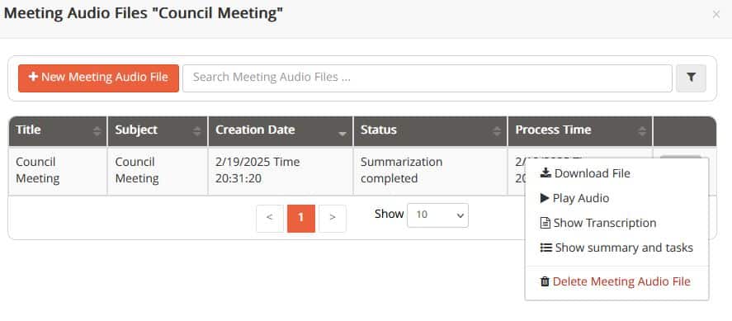Viewport: 732px width, 321px height.
Task: Go to previous page with < button
Action: point(269,218)
